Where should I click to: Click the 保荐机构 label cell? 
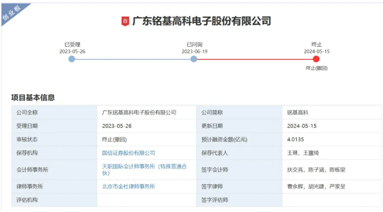[54, 153]
